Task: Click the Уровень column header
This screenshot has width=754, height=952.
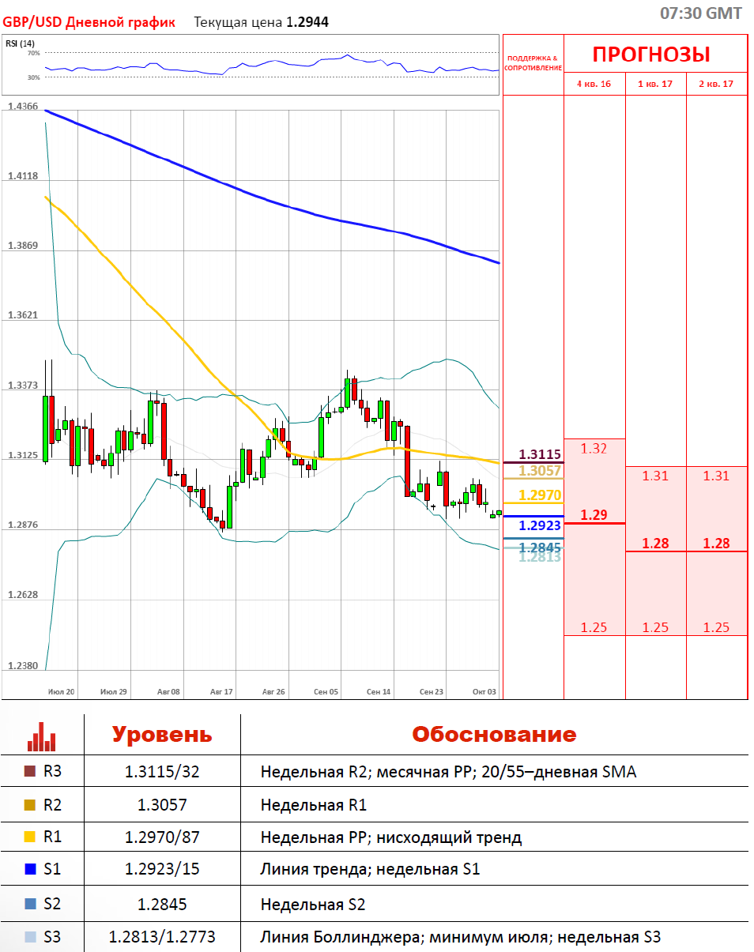Action: [x=162, y=734]
